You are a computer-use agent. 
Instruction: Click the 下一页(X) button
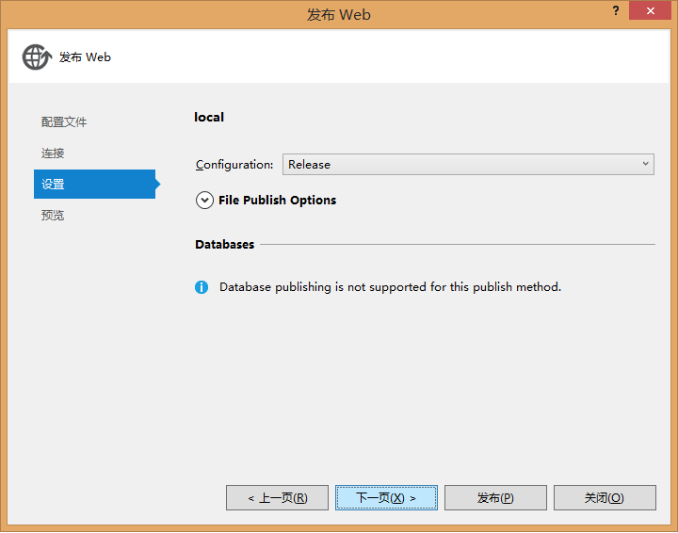click(386, 497)
